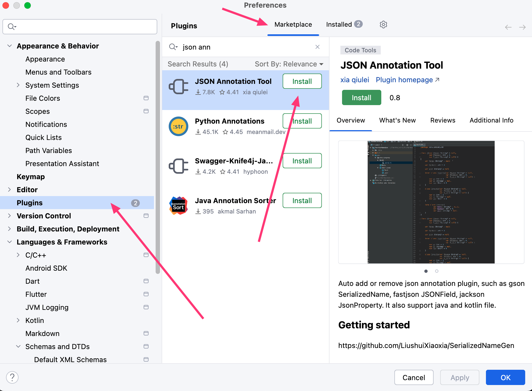The height and width of the screenshot is (391, 532).
Task: Click the File Colors project-level icon
Action: (x=146, y=98)
